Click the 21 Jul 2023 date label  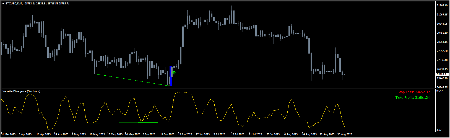[255, 135]
